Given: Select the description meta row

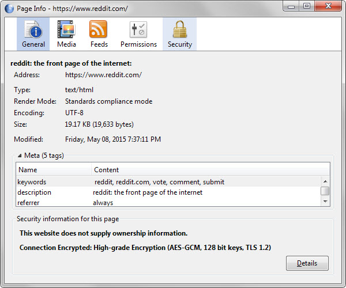Looking at the screenshot, I should point(168,192).
